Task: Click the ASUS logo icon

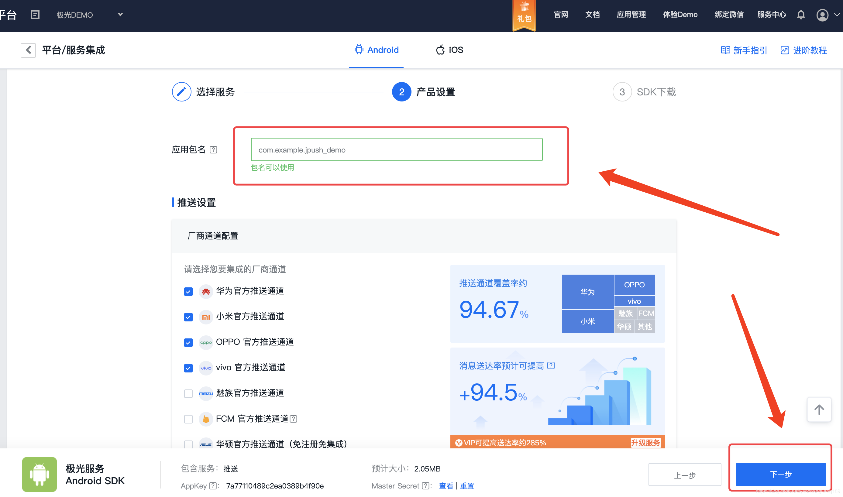Action: click(206, 444)
